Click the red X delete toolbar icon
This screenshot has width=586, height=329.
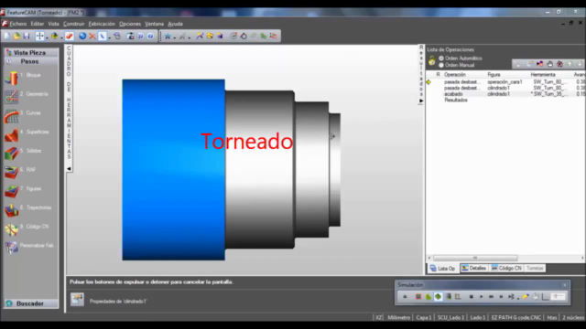click(92, 37)
